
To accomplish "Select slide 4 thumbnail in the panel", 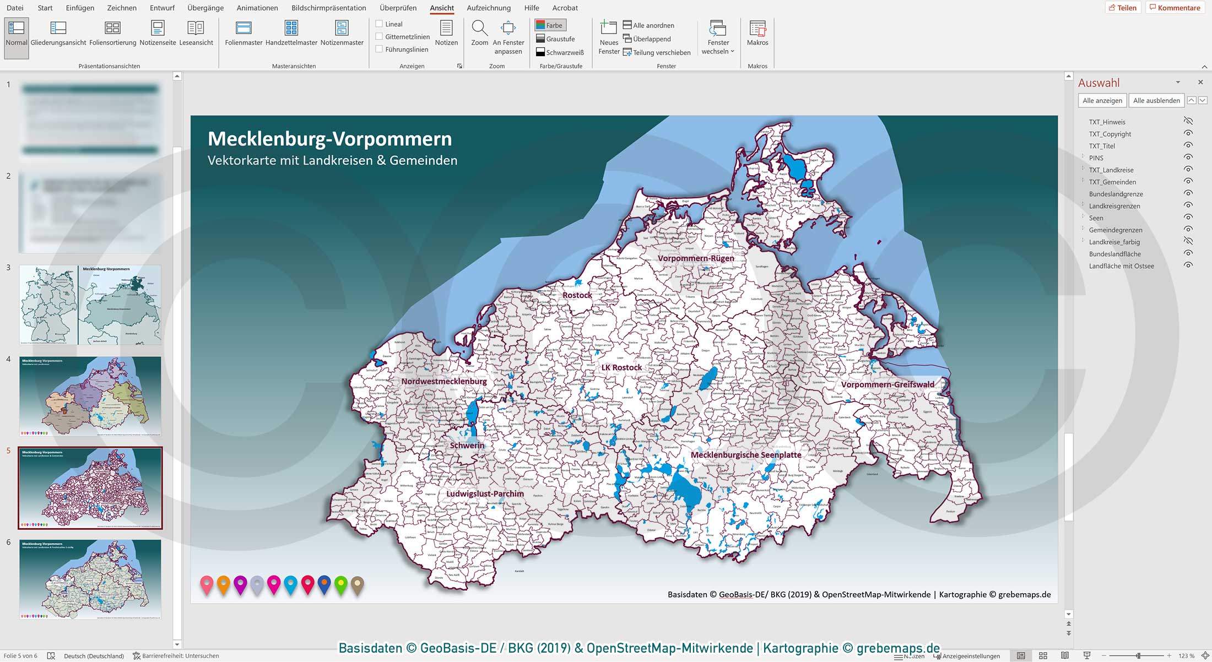I will 90,398.
